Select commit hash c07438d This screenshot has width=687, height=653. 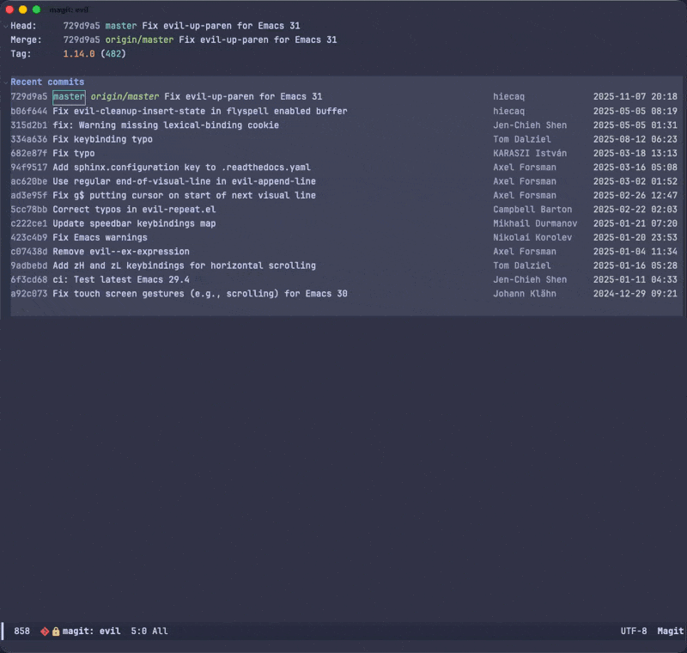(29, 252)
